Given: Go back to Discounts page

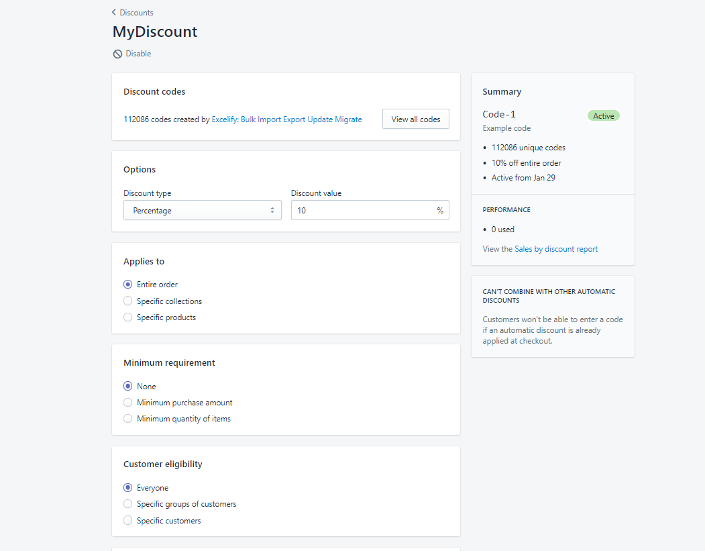Looking at the screenshot, I should [136, 12].
